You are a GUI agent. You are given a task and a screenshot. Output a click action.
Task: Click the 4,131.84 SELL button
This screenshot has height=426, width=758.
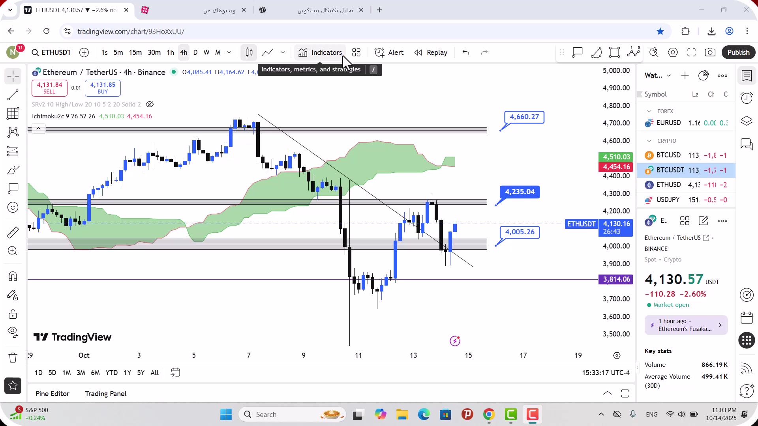pos(49,88)
